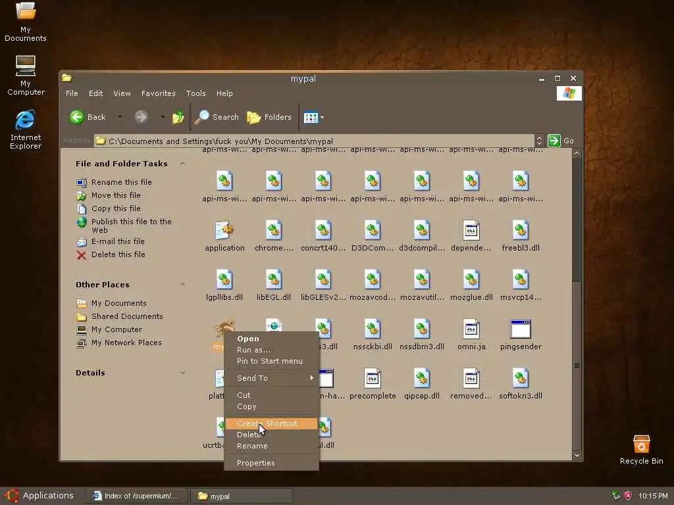
Task: Open Back history dropdown arrow
Action: pos(120,117)
